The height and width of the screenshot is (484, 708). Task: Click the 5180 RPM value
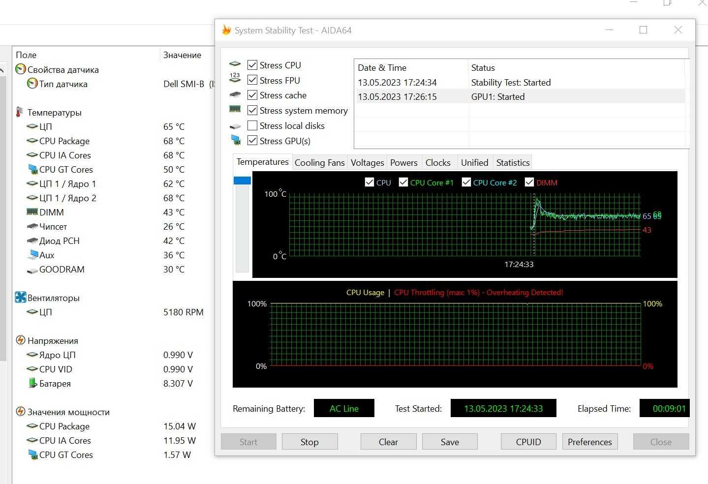[183, 312]
